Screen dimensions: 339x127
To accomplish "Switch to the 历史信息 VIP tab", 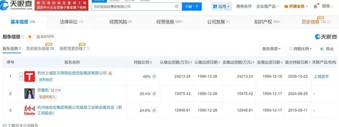I will 314,22.
